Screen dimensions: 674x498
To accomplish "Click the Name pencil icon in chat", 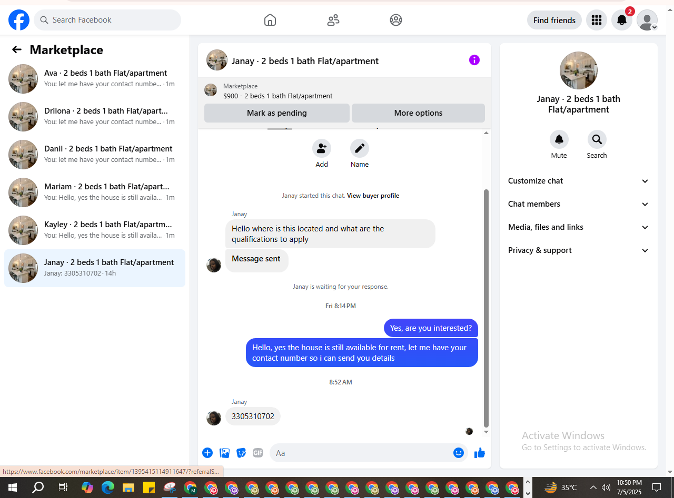I will [360, 148].
